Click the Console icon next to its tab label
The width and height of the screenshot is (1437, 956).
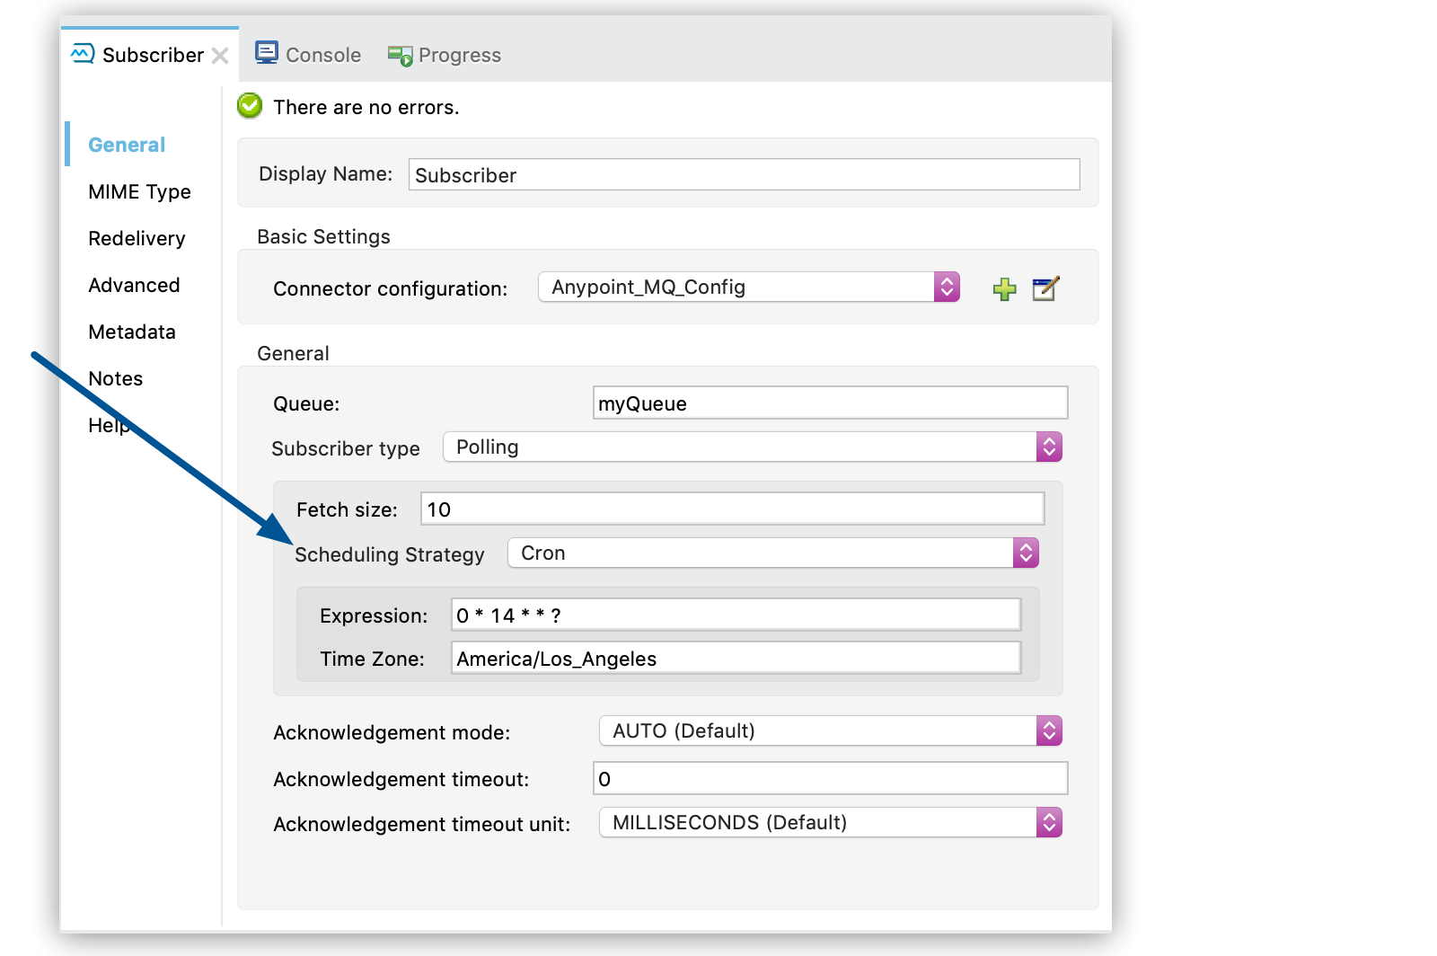tap(267, 53)
